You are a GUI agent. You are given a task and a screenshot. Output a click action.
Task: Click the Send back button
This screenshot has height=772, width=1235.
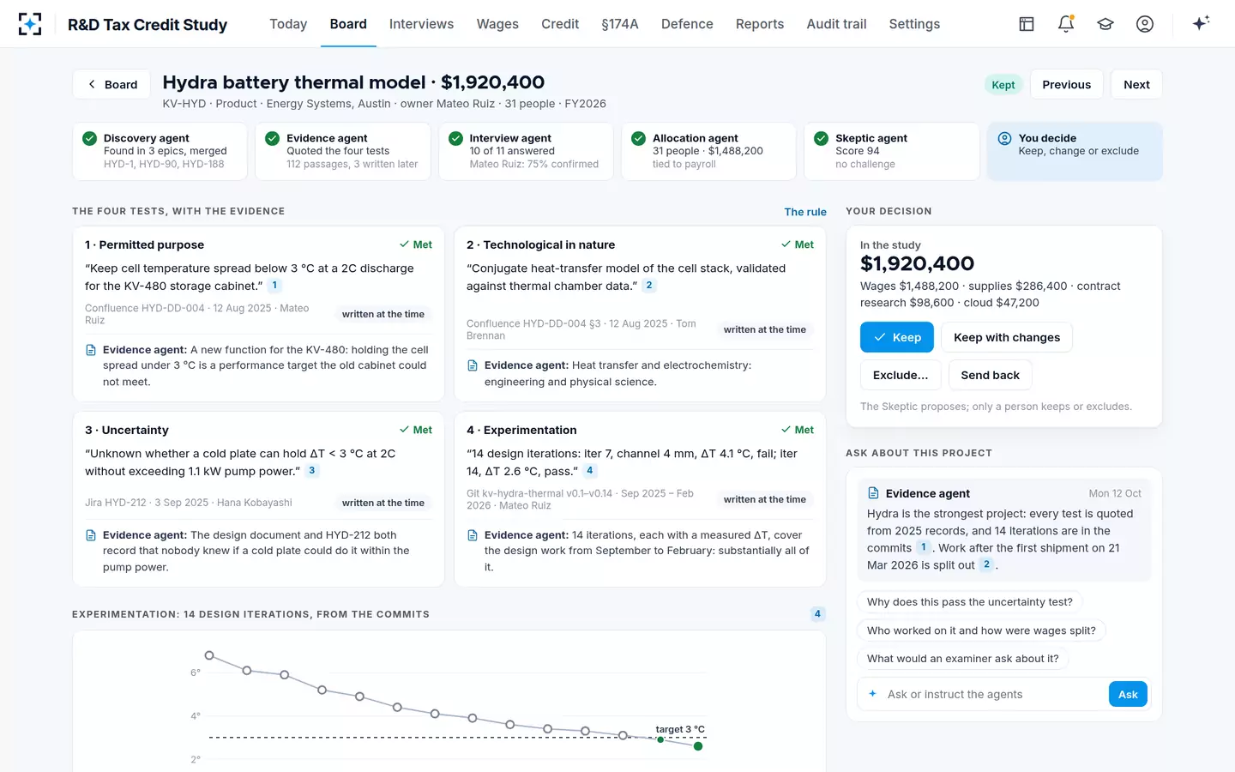990,375
